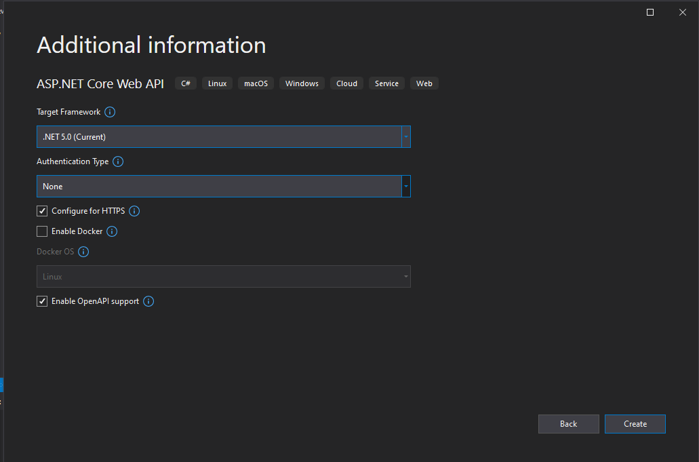The image size is (699, 462).
Task: Disable OpenAPI support checkbox
Action: click(x=42, y=301)
